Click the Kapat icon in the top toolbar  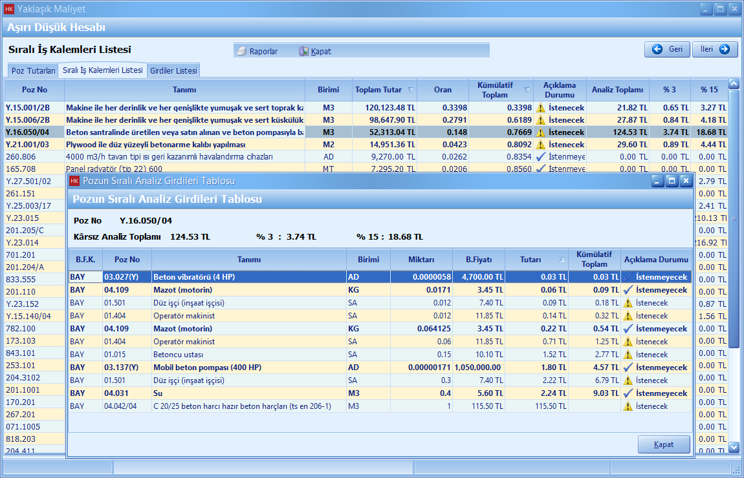303,51
